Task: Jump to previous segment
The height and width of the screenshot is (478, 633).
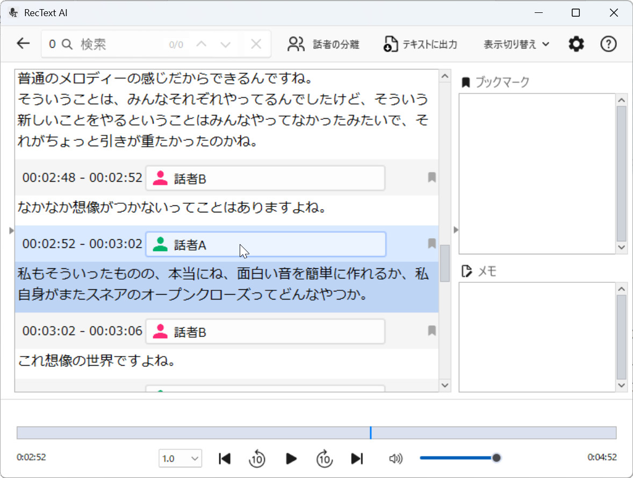Action: [225, 458]
